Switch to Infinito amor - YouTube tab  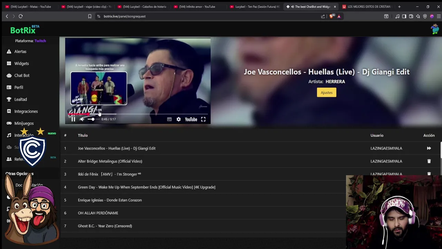click(x=199, y=7)
